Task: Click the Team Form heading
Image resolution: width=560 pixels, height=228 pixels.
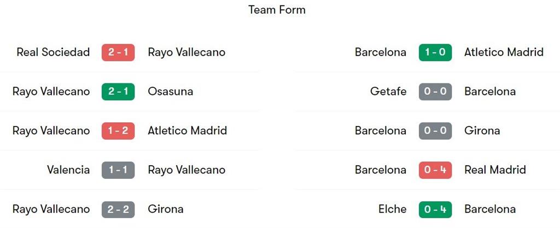Action: click(x=277, y=10)
